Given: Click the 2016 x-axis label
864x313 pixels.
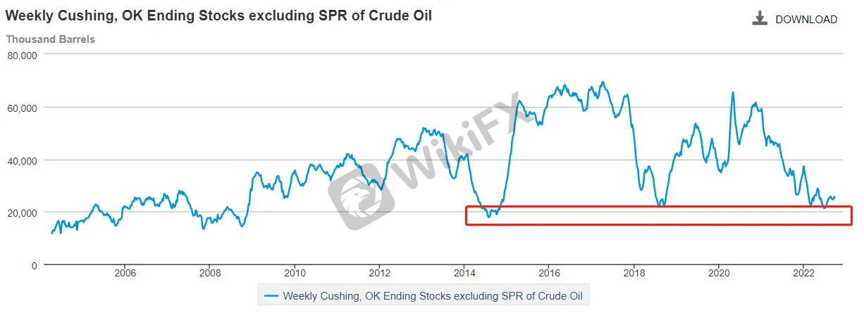Looking at the screenshot, I should click(550, 274).
